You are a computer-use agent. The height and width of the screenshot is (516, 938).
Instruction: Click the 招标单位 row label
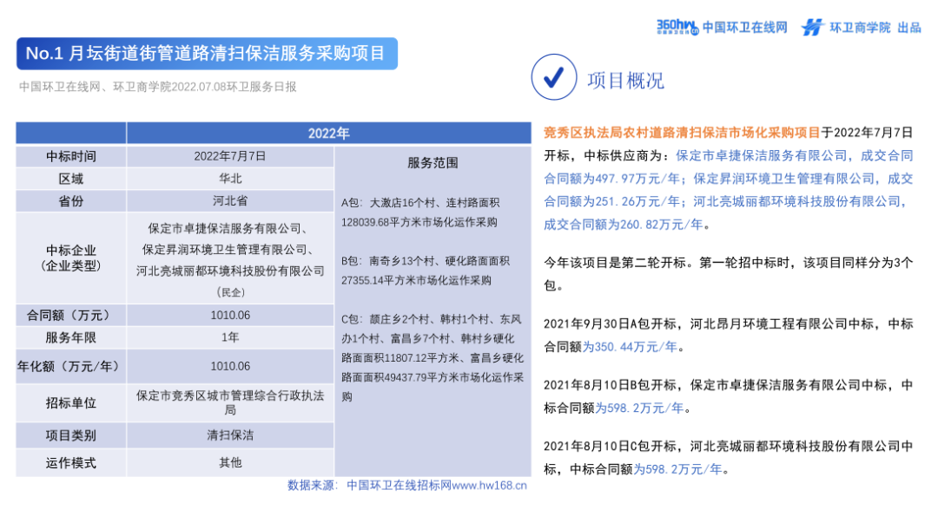[71, 403]
